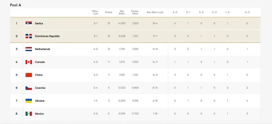Click rank number 6 for Czechia
This screenshot has width=272, height=124.
pos(16,88)
